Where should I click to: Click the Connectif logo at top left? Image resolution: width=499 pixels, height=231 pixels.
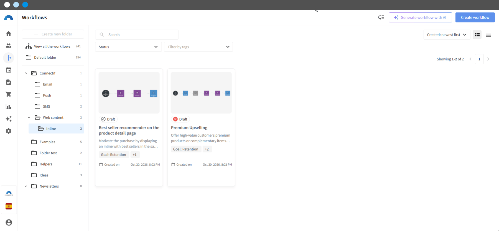click(x=9, y=18)
